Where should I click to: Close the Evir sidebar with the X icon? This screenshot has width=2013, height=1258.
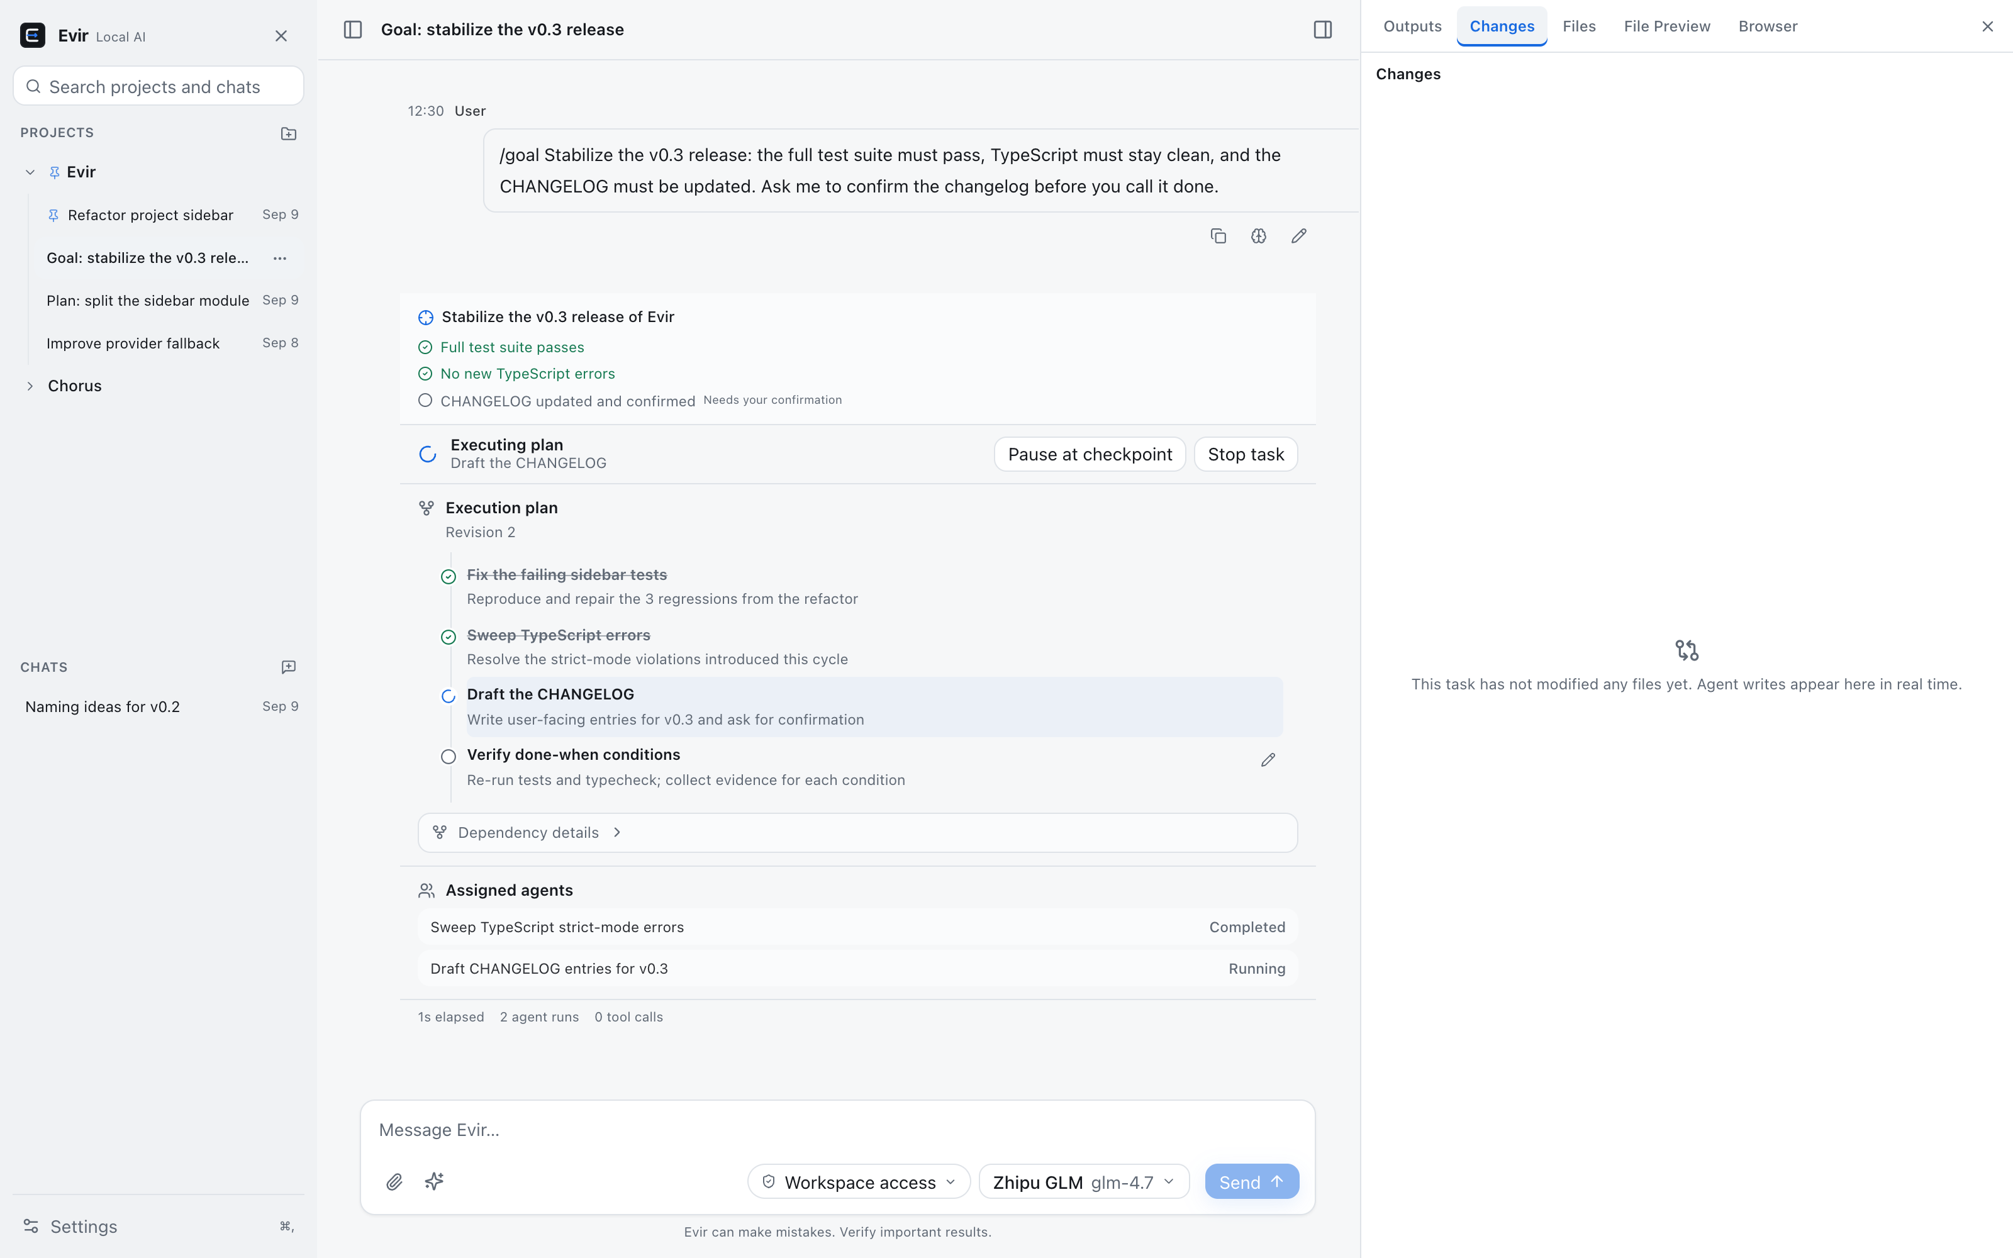pyautogui.click(x=281, y=36)
